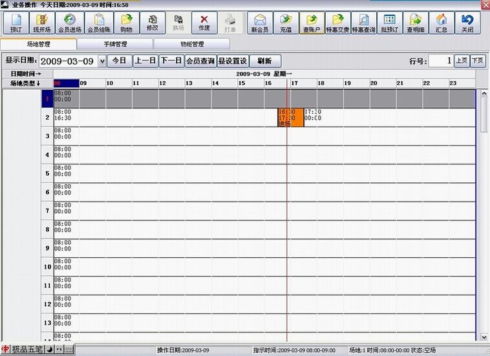This screenshot has width=490, height=356.
Task: Toggle the IME half-moon width mode icon
Action: (x=50, y=350)
